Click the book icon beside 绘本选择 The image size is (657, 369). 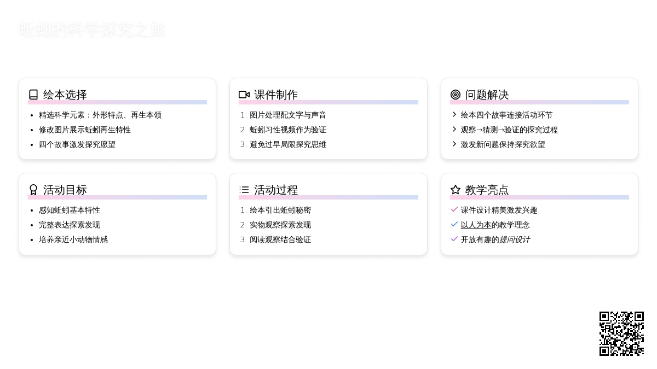pyautogui.click(x=33, y=95)
